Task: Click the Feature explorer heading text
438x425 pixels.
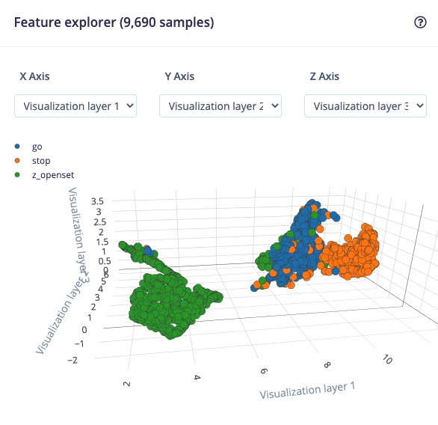Action: point(114,22)
